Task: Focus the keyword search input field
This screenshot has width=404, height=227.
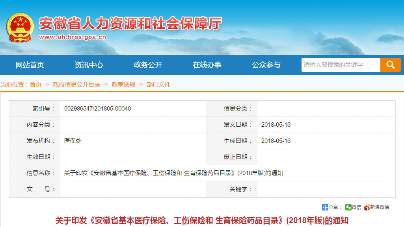Action: tap(341, 65)
